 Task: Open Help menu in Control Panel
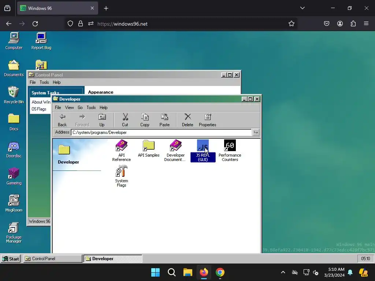(57, 82)
